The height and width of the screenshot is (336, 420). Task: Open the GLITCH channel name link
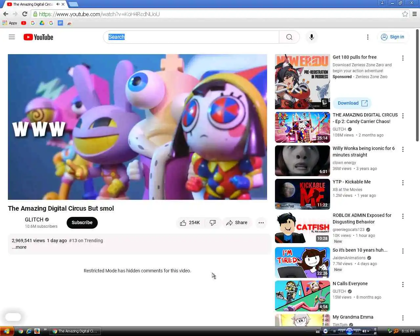34,220
